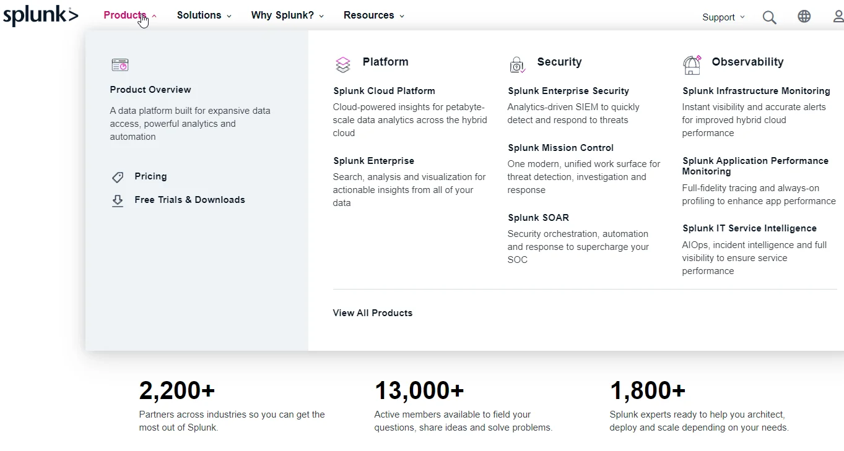Click 'A data platform built for expansive data' description
The image size is (844, 451).
tap(190, 124)
